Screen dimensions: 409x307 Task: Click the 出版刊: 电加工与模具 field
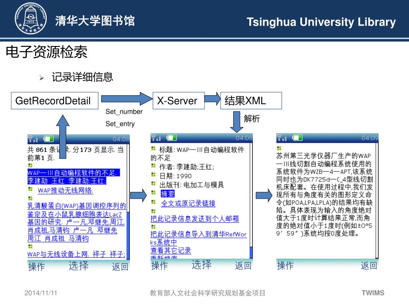tap(192, 185)
